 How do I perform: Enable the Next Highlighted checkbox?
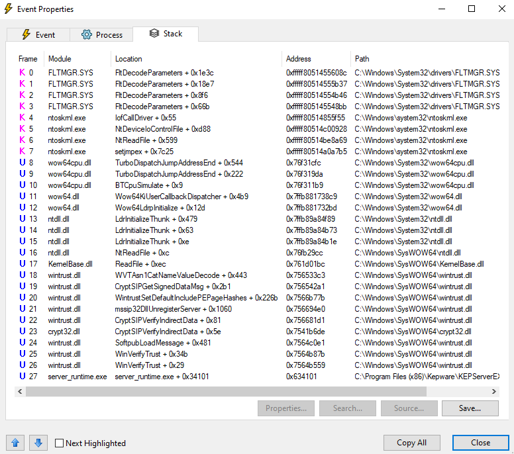click(60, 443)
